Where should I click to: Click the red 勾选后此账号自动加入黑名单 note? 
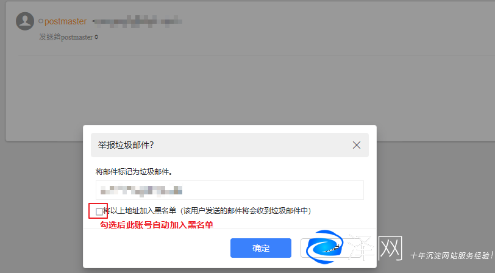(x=157, y=225)
